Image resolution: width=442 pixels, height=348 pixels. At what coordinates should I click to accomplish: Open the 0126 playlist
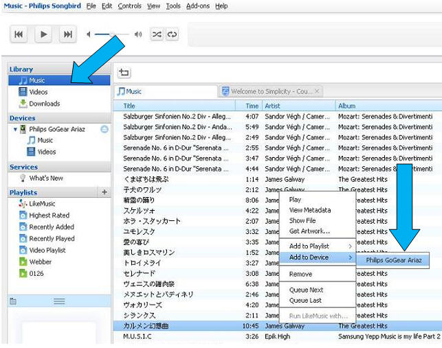(x=36, y=273)
